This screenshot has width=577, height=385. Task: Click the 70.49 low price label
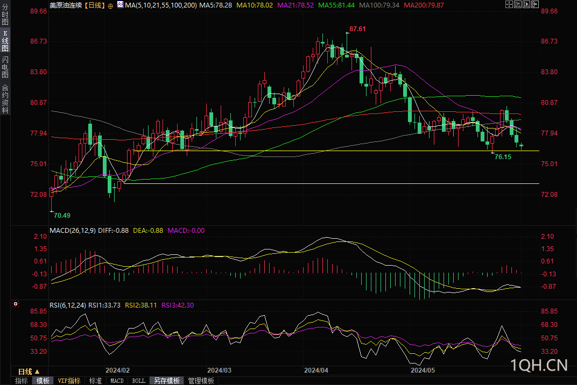[62, 216]
